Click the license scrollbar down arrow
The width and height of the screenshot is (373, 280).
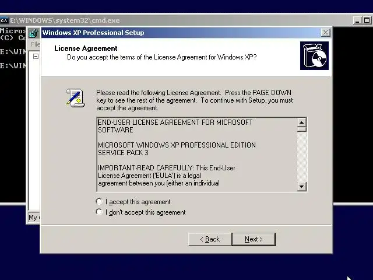click(x=302, y=186)
